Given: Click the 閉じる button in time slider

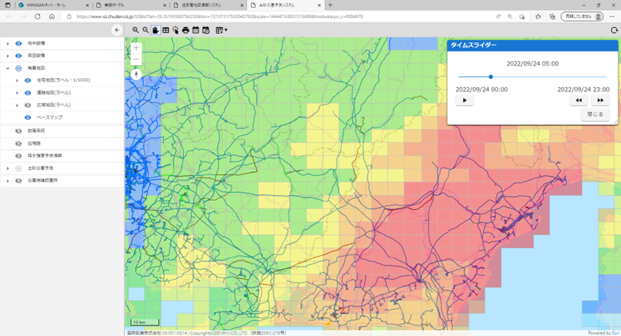Looking at the screenshot, I should (595, 114).
